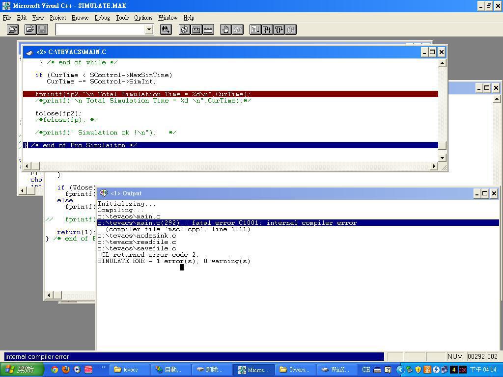Click the Build project toolbar icon

[196, 29]
